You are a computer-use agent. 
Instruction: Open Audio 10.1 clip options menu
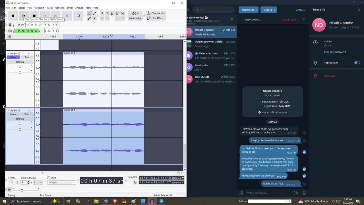pyautogui.click(x=141, y=53)
